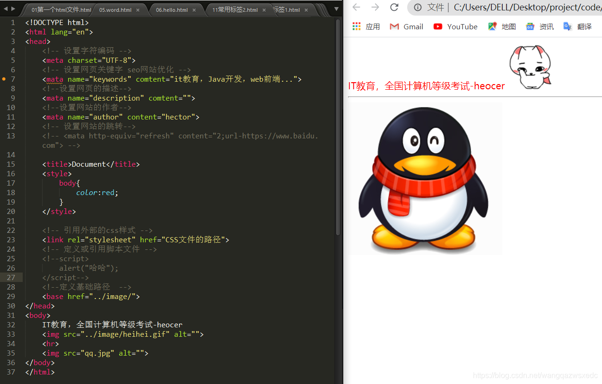The height and width of the screenshot is (384, 602).
Task: Click the color:red; CSS line
Action: click(x=97, y=192)
